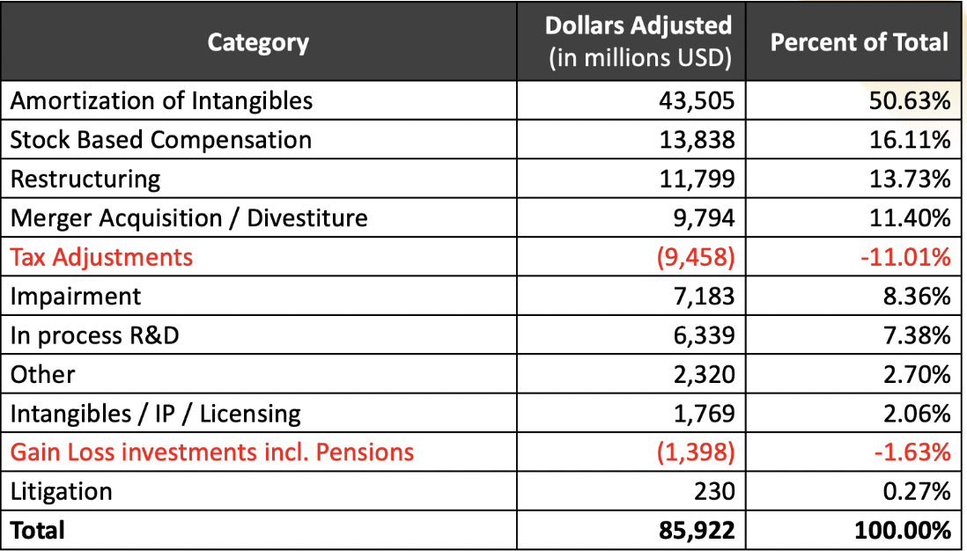Select the Restructuring category cell
967x551 pixels.
[85, 180]
